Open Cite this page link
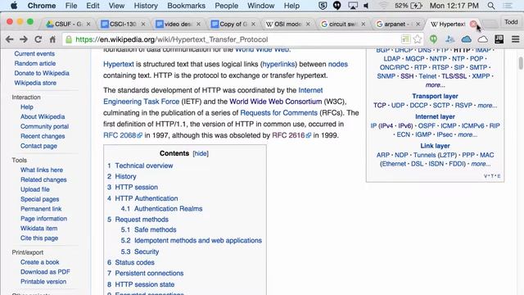Image resolution: width=524 pixels, height=295 pixels. (x=39, y=238)
